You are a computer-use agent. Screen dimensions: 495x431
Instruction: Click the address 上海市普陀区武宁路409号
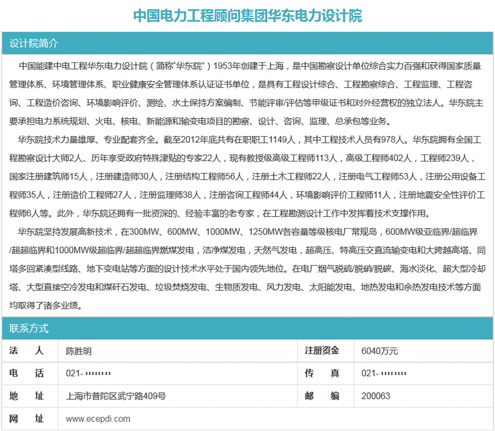tap(116, 396)
